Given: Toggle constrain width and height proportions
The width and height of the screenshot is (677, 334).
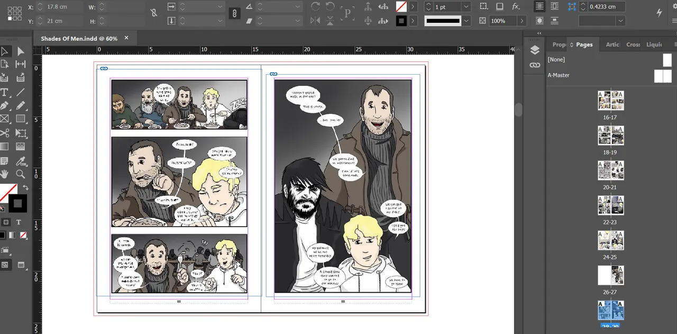Looking at the screenshot, I should point(154,13).
